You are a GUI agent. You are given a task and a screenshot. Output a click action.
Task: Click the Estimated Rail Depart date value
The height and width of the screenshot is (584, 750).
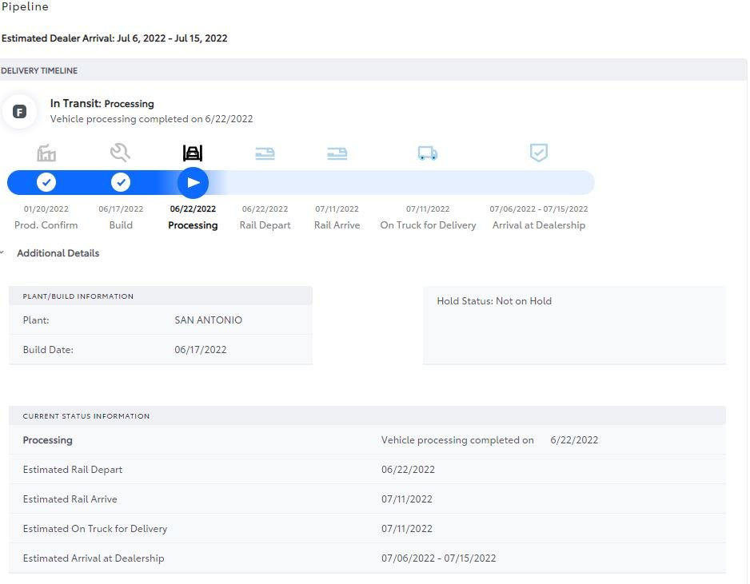click(408, 470)
